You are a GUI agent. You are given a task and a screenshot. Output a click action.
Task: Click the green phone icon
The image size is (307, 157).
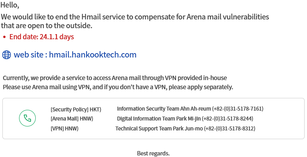tap(27, 118)
